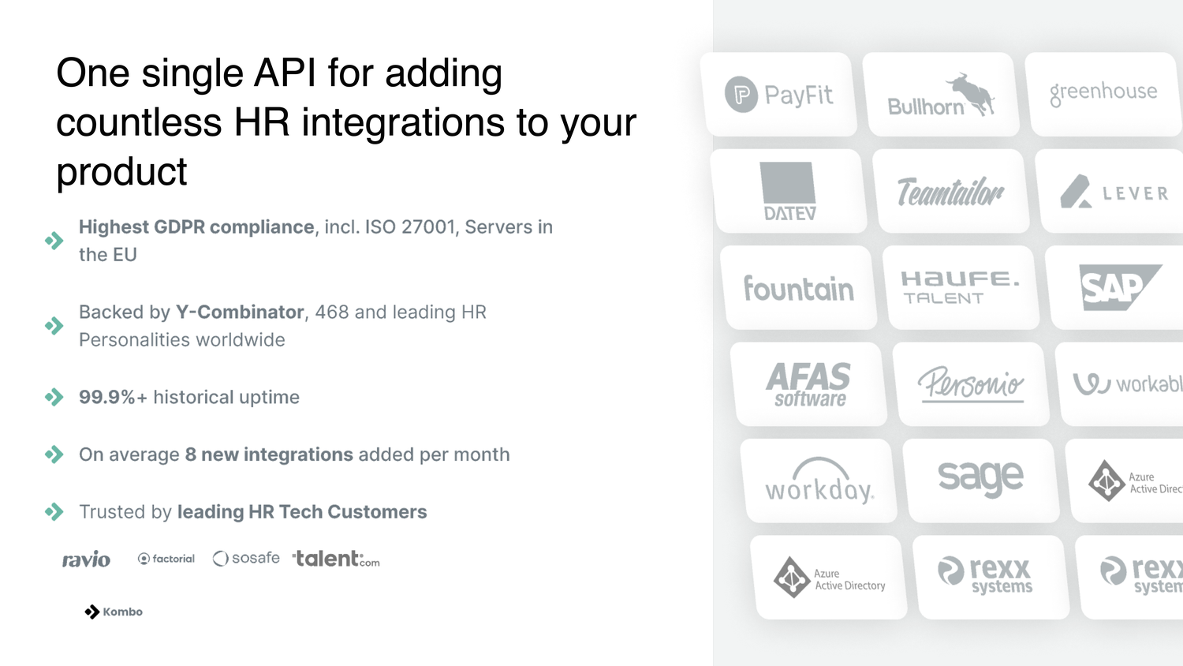Screen dimensions: 1183x666
Task: Click the sosafe customer logo
Action: 246,558
